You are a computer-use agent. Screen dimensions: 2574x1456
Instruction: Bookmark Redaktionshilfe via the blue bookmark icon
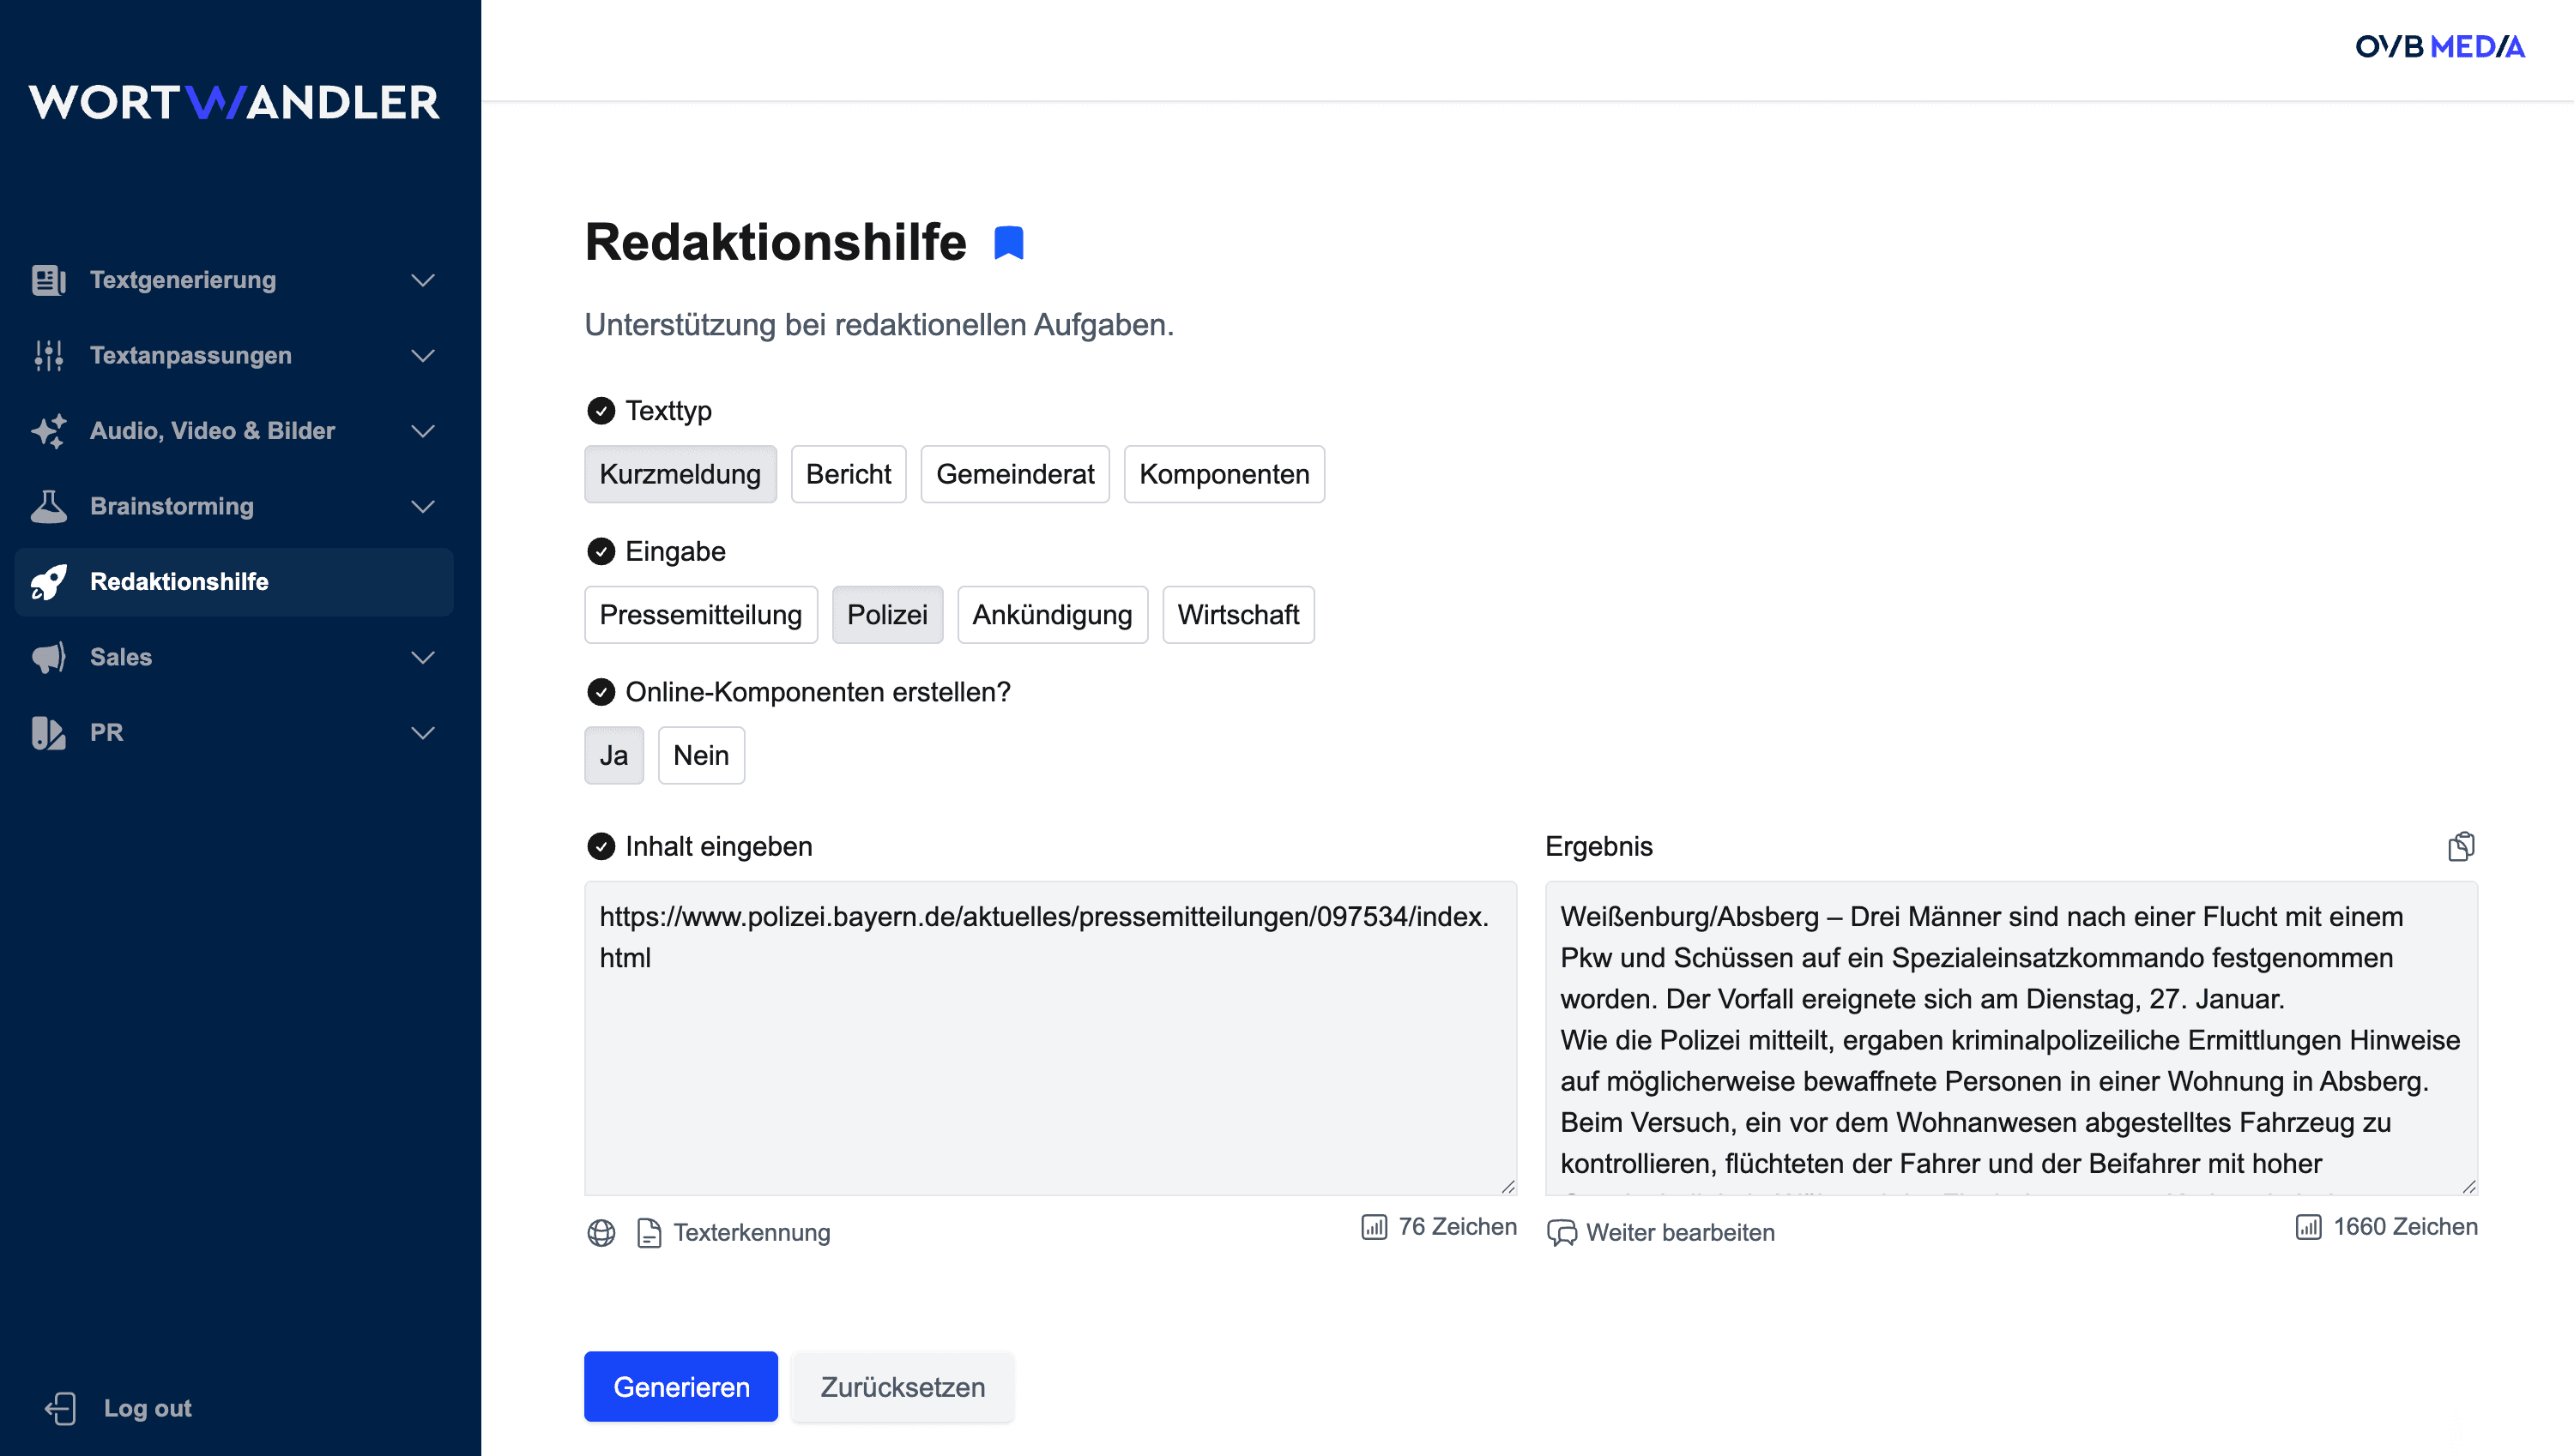[x=1009, y=241]
